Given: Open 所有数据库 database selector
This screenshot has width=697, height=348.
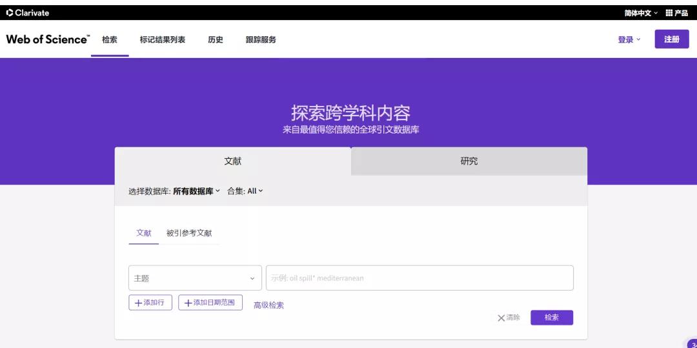Looking at the screenshot, I should coord(196,191).
